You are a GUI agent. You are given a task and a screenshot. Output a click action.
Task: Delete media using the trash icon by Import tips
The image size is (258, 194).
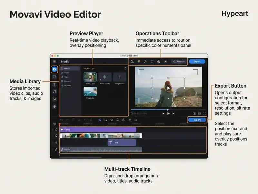(125, 68)
